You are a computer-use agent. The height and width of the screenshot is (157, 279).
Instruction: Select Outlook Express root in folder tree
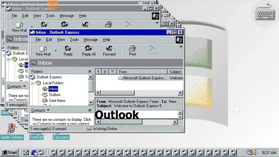[x=49, y=77]
